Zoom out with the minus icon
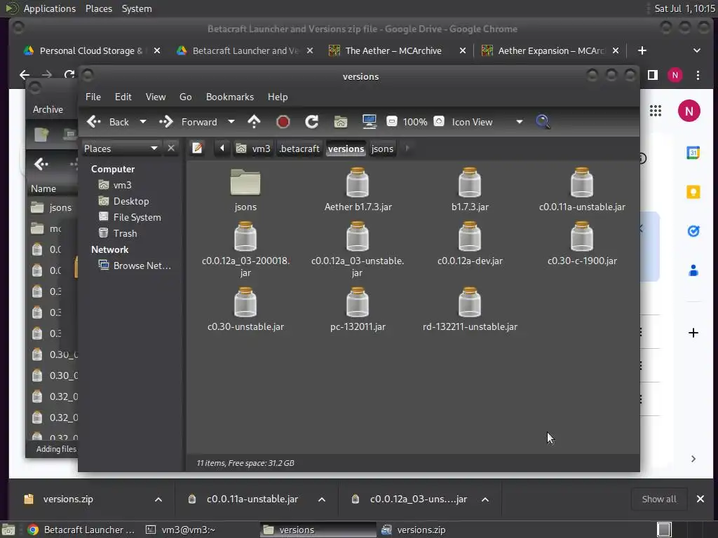 point(391,122)
